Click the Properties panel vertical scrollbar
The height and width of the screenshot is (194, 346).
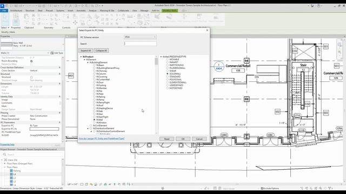tap(63, 99)
